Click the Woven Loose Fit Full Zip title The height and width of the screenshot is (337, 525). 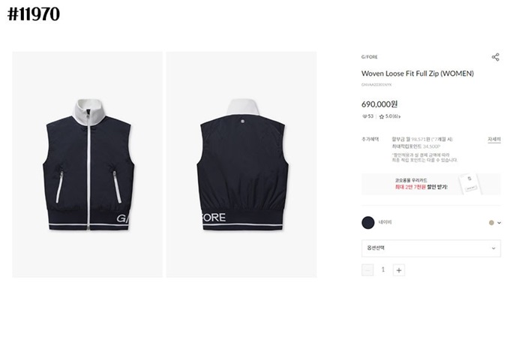[418, 74]
